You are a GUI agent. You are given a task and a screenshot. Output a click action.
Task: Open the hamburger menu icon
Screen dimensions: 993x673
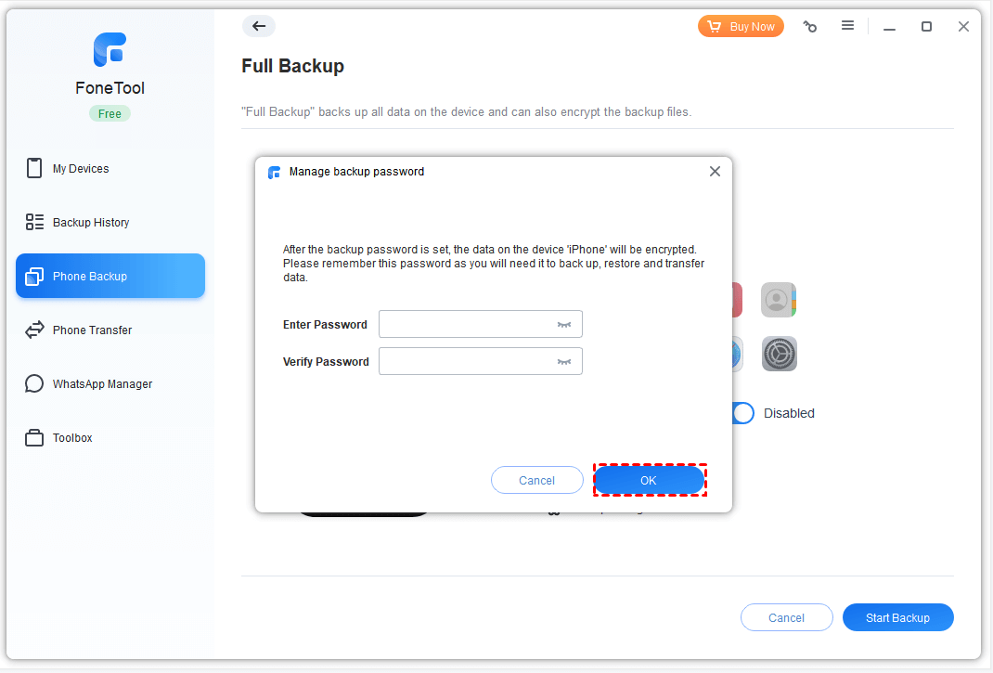point(847,26)
